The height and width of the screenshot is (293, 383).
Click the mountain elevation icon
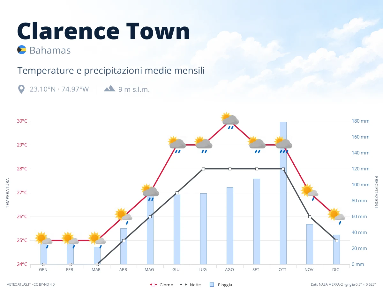109,88
